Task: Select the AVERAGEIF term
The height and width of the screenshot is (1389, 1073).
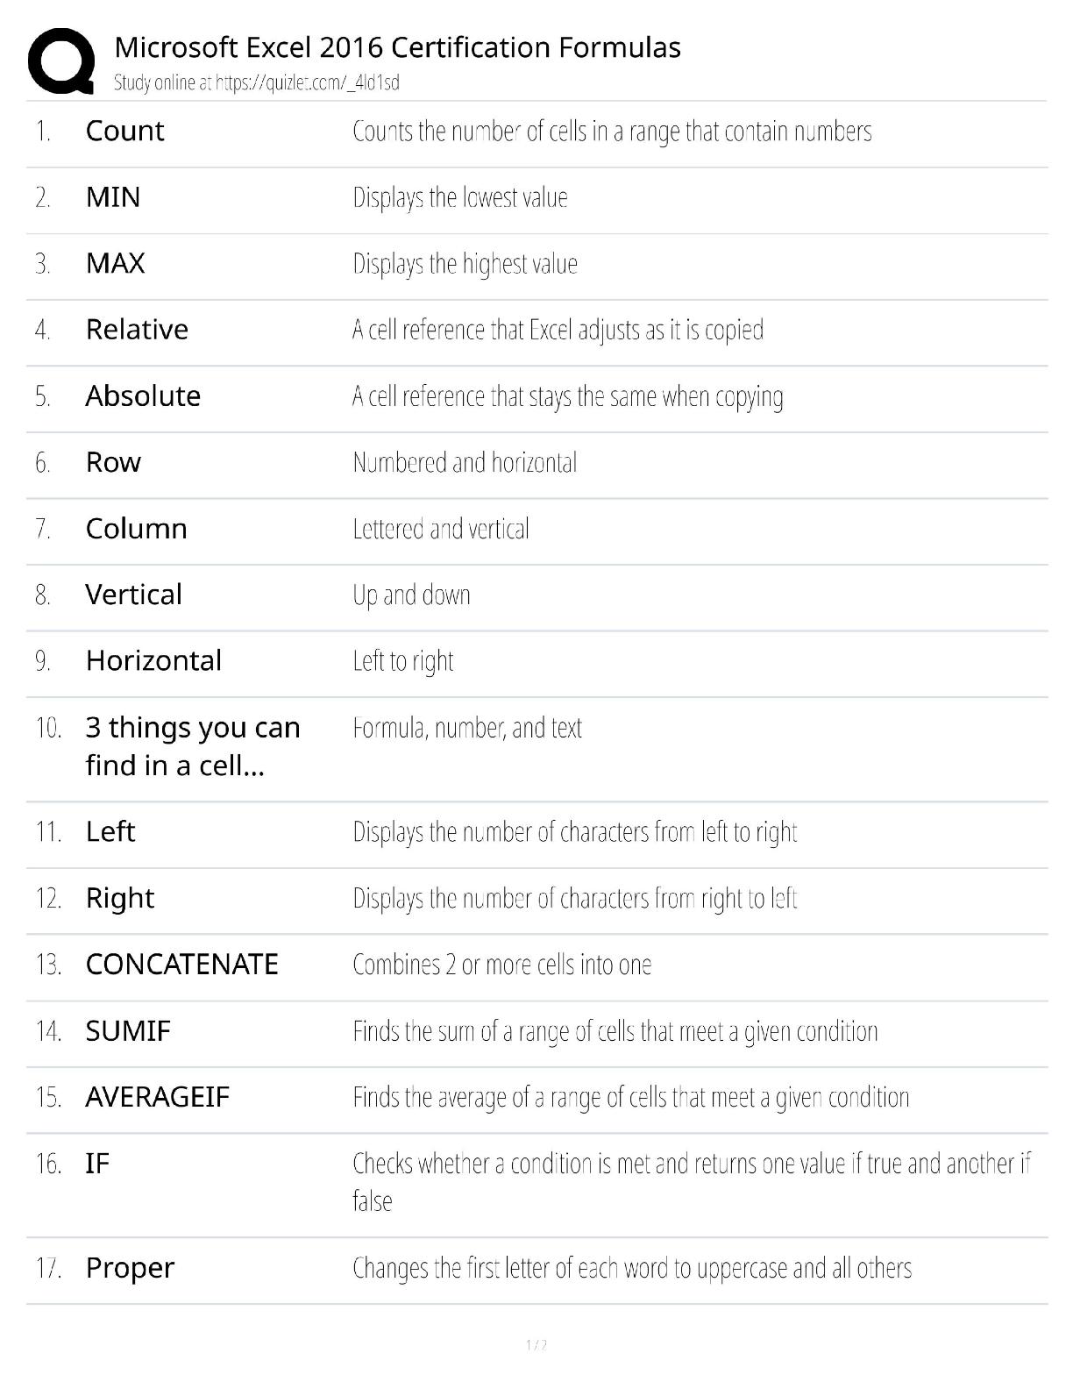Action: coord(157,1097)
